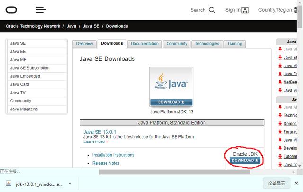
Task: Click Country/Region selector
Action: click(x=278, y=10)
